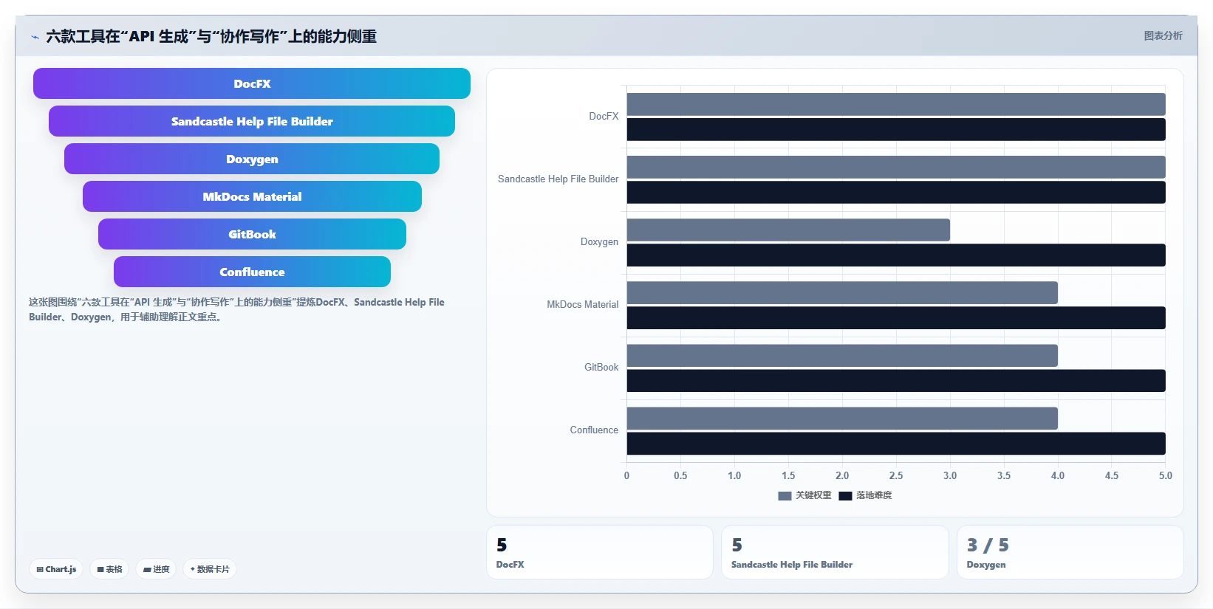Click the 表格 tag chip
Viewport: 1213px width, 609px height.
pos(109,569)
